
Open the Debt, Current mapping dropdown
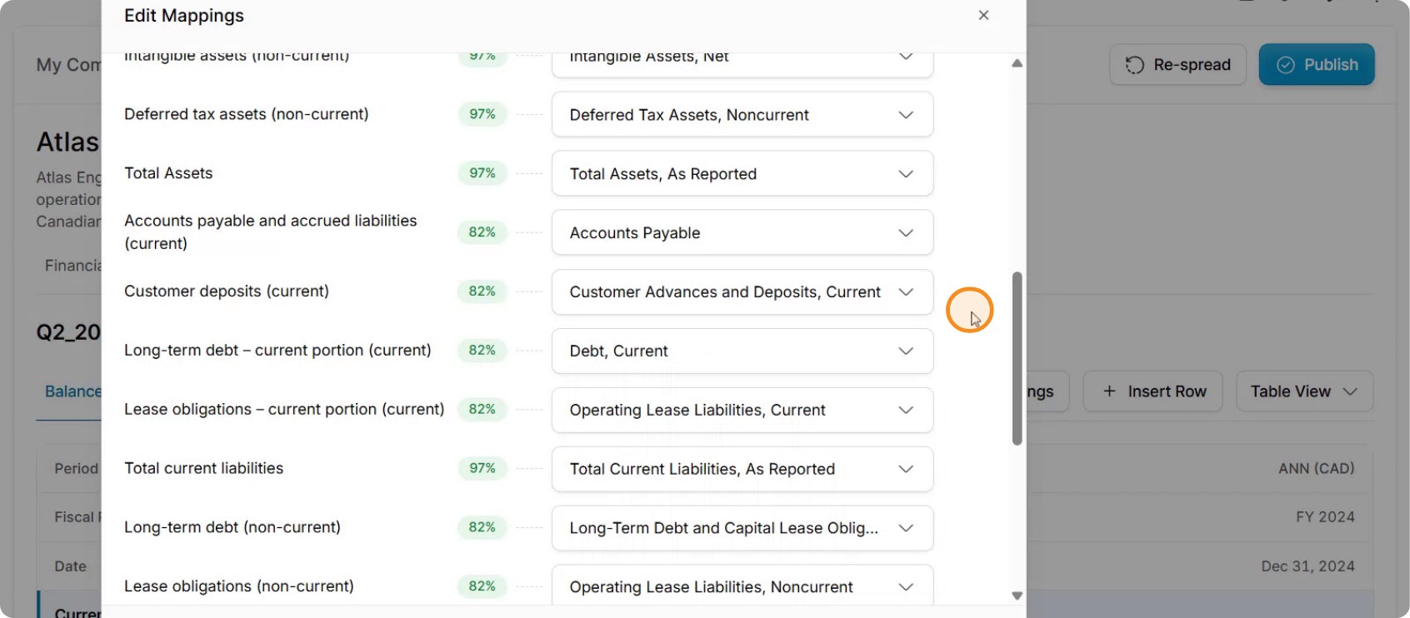(742, 351)
